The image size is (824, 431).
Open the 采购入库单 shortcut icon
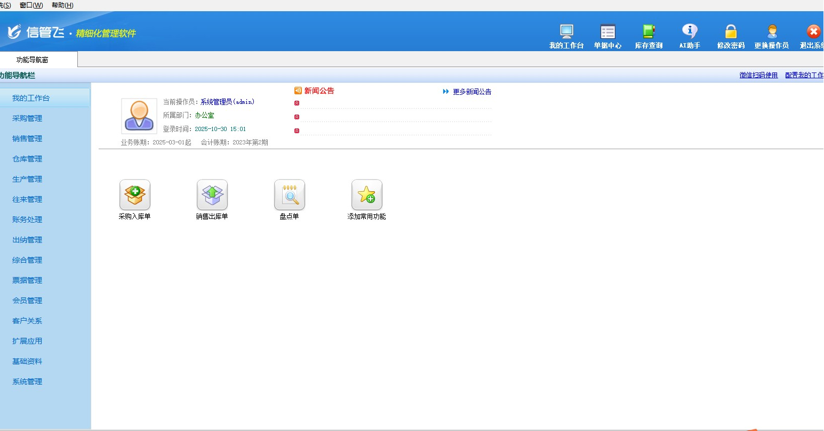point(135,195)
